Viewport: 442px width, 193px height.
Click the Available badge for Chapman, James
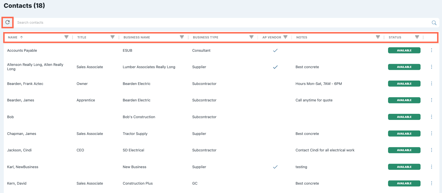tap(404, 133)
